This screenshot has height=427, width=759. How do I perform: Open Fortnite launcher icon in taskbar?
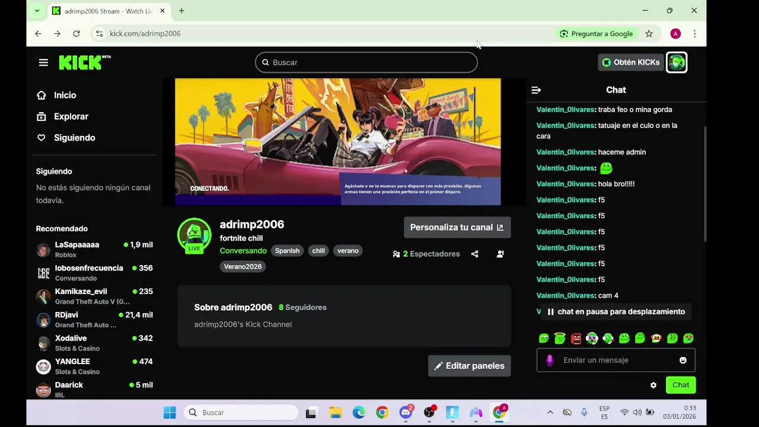452,412
